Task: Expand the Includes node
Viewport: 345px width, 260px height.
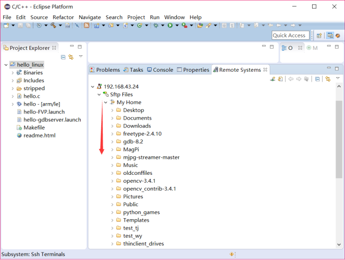Action: tap(12, 81)
